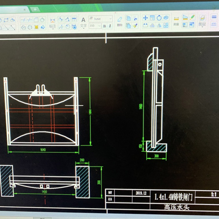Open a new tab with plus button
The image size is (219, 219).
coord(35,9)
